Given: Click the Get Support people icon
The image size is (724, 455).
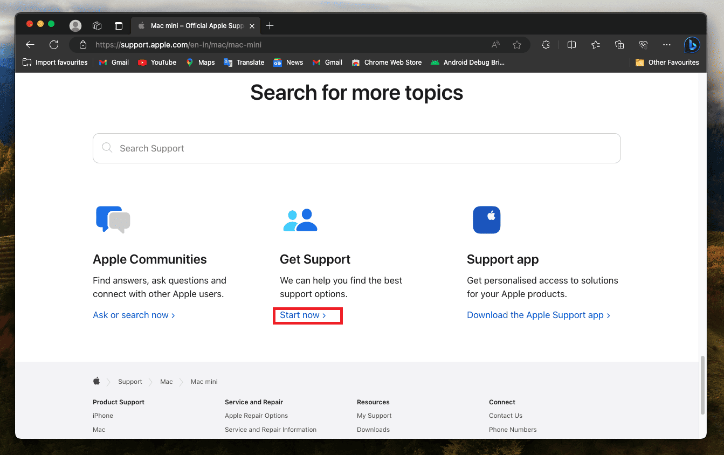Looking at the screenshot, I should pos(300,220).
